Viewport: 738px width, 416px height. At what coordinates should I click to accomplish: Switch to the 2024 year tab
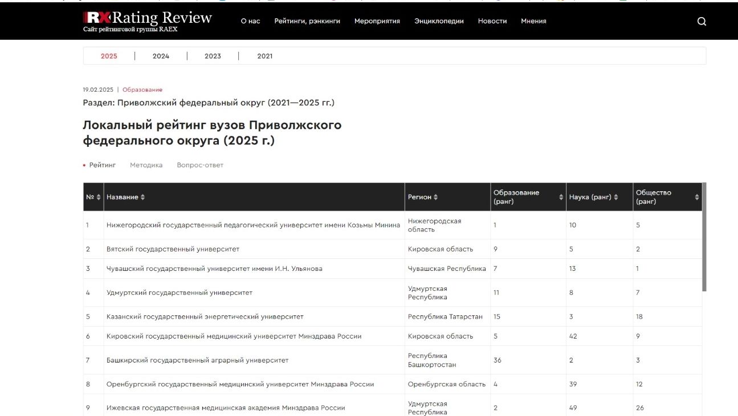tap(161, 56)
